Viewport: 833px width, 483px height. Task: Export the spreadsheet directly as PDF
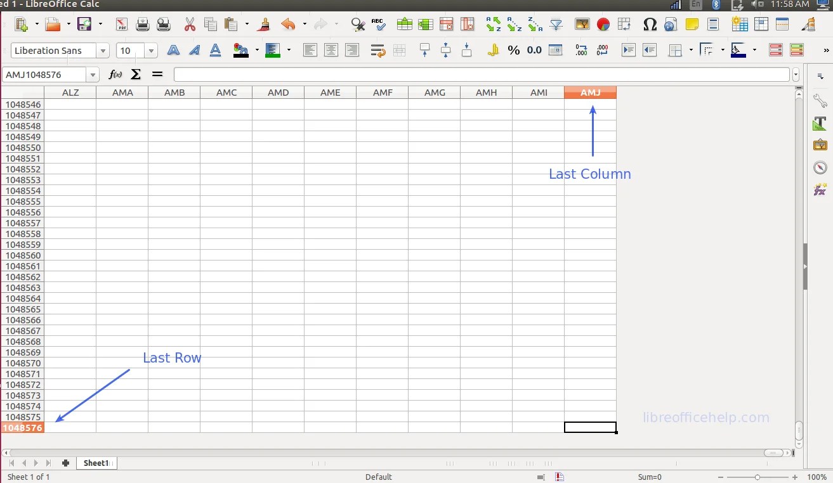[121, 24]
